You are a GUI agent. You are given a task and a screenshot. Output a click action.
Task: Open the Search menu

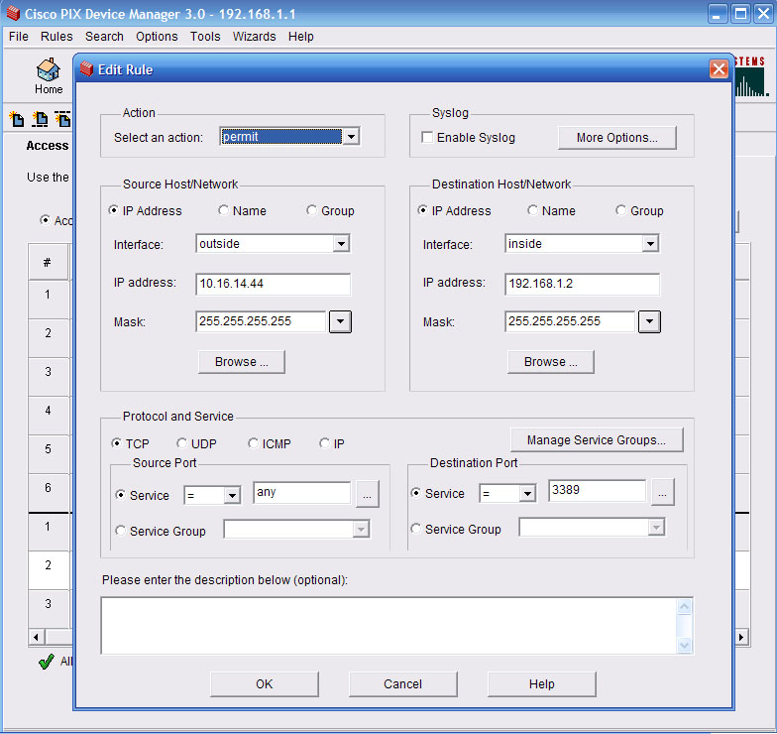(x=104, y=37)
